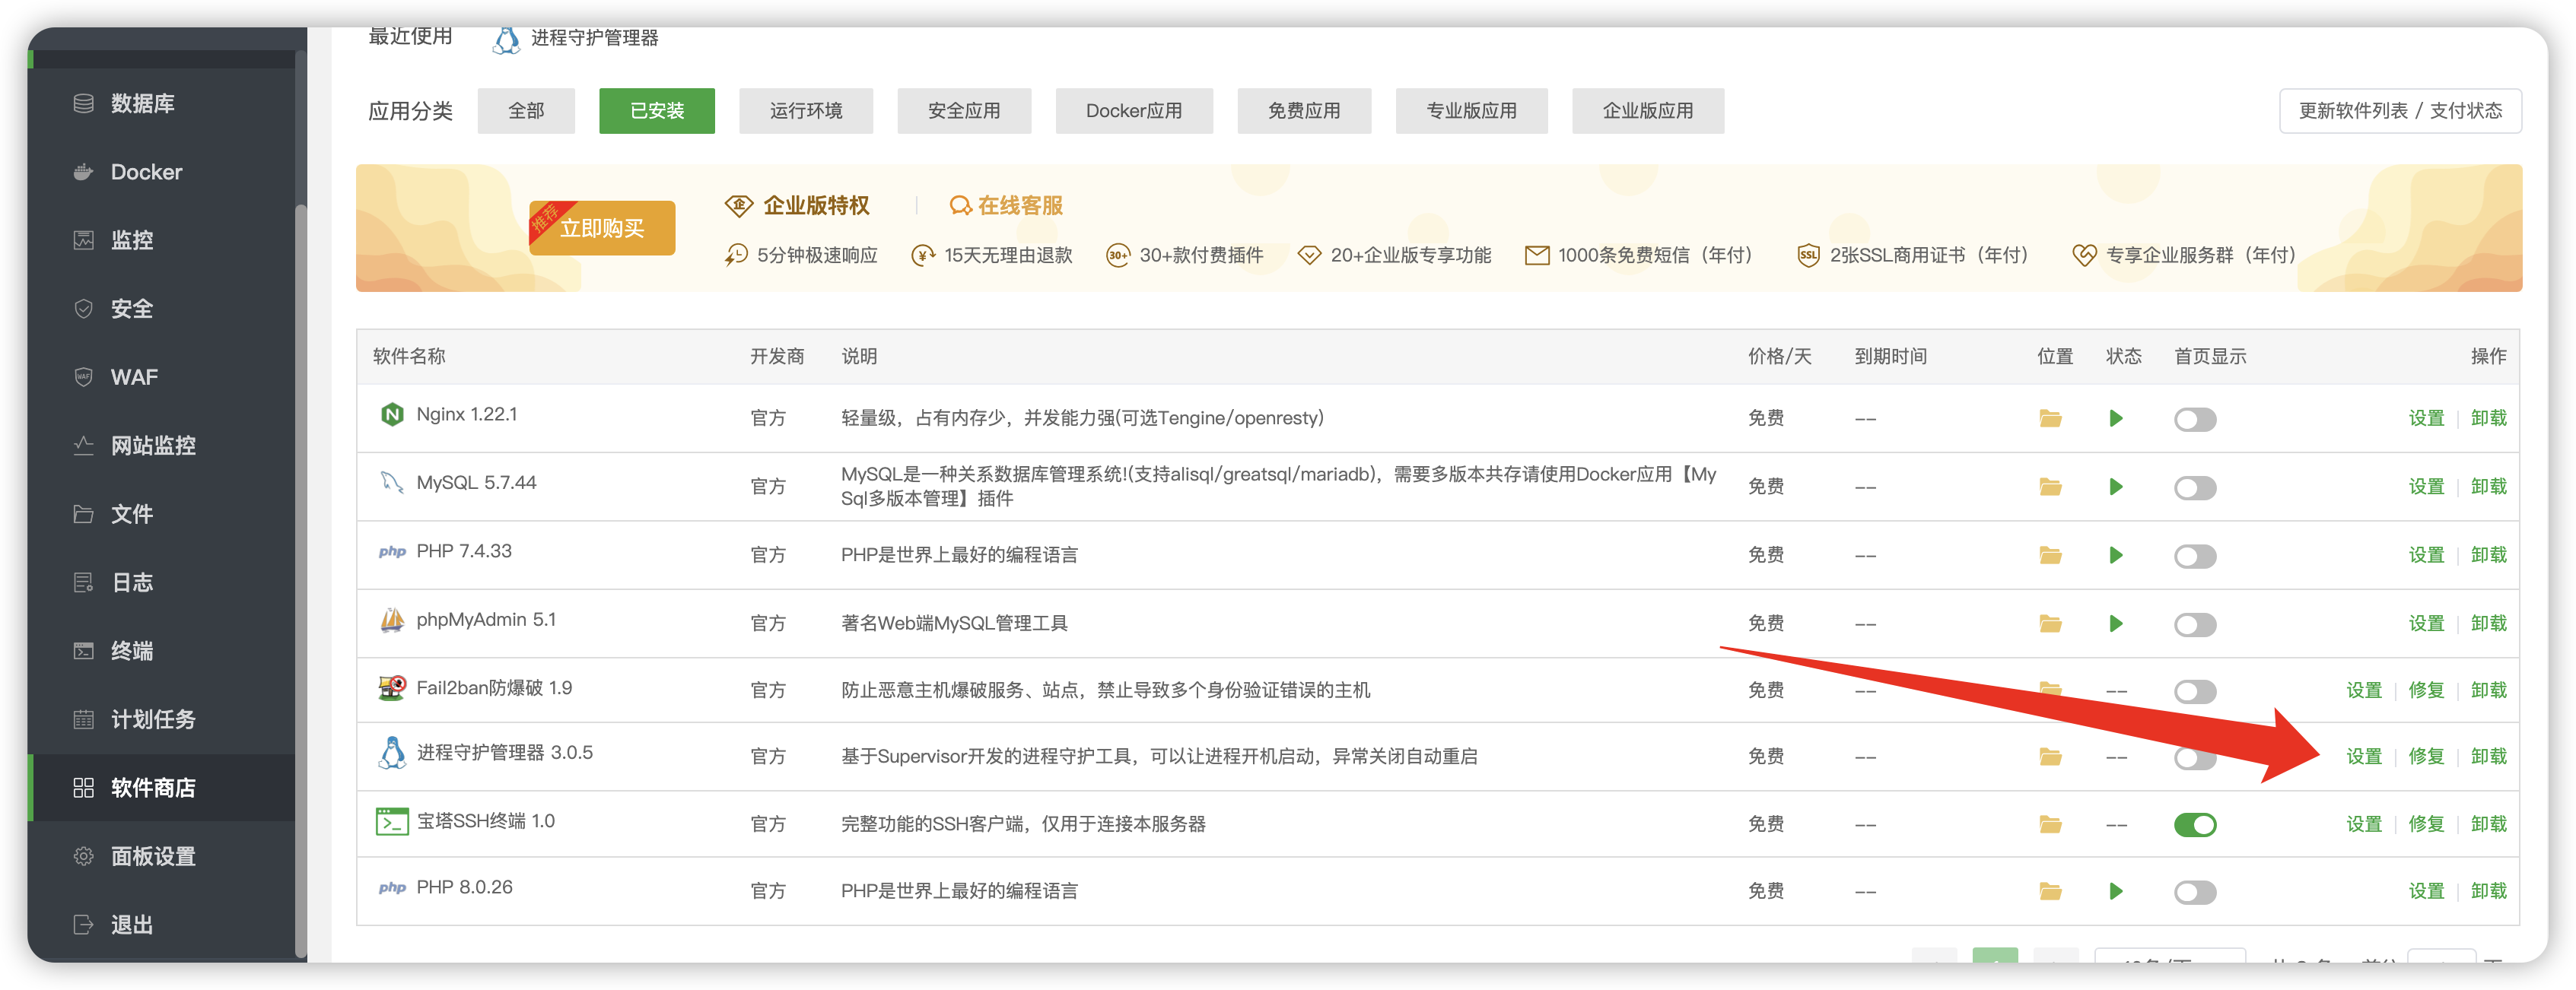Click 卸载 for Nginx 1.22.1
Viewport: 2576px width, 990px height.
(x=2488, y=418)
